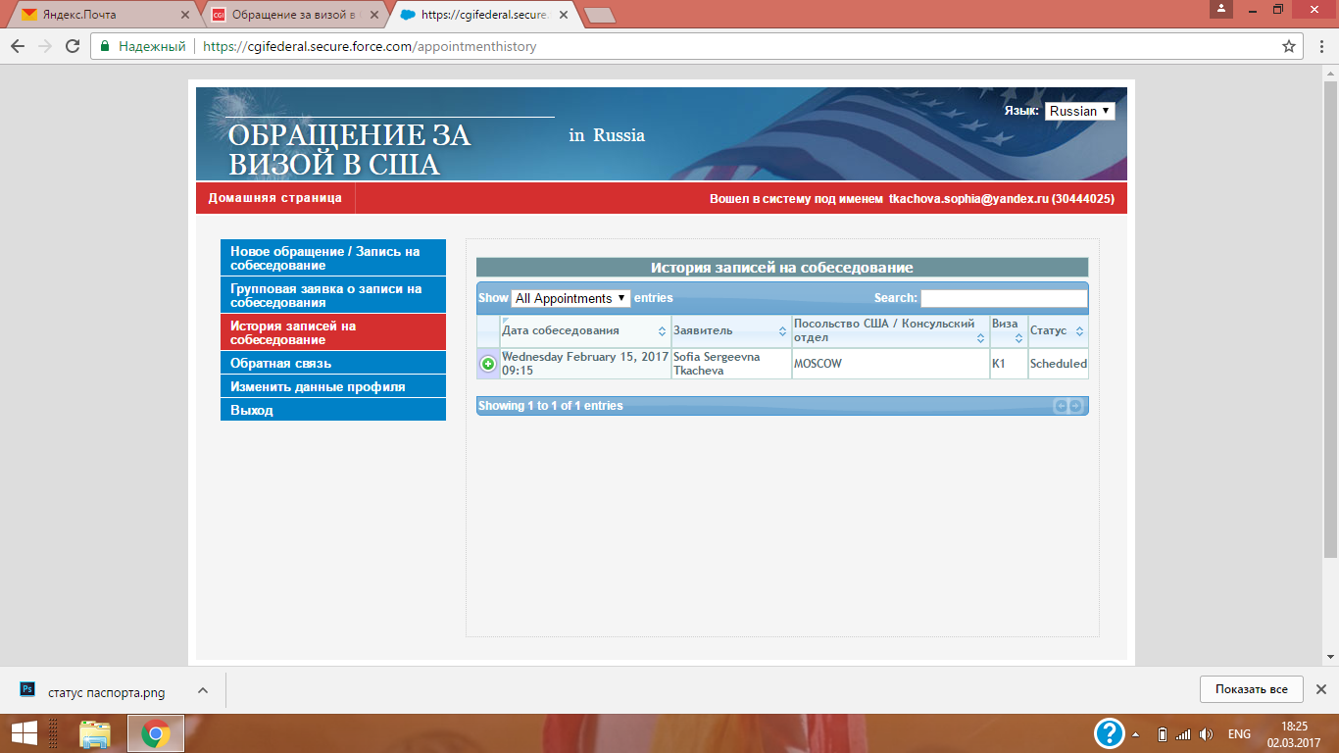
Task: Switch to Яндекс.Почта tab
Action: [x=98, y=15]
